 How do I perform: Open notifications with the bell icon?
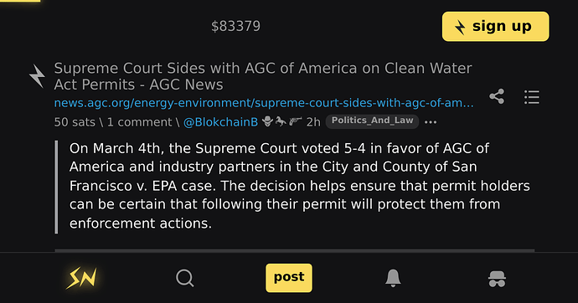(393, 278)
